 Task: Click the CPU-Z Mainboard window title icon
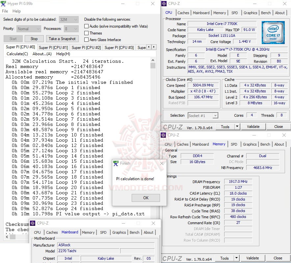[x=33, y=223]
